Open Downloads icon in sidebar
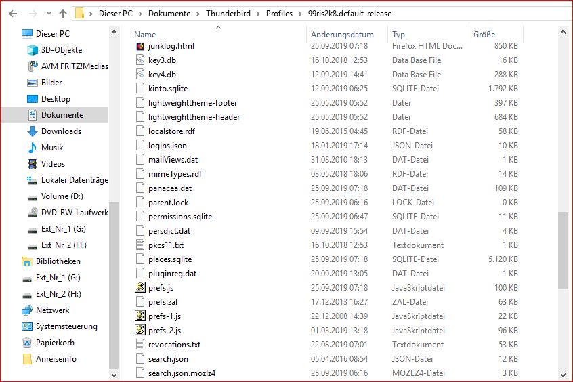 click(33, 131)
